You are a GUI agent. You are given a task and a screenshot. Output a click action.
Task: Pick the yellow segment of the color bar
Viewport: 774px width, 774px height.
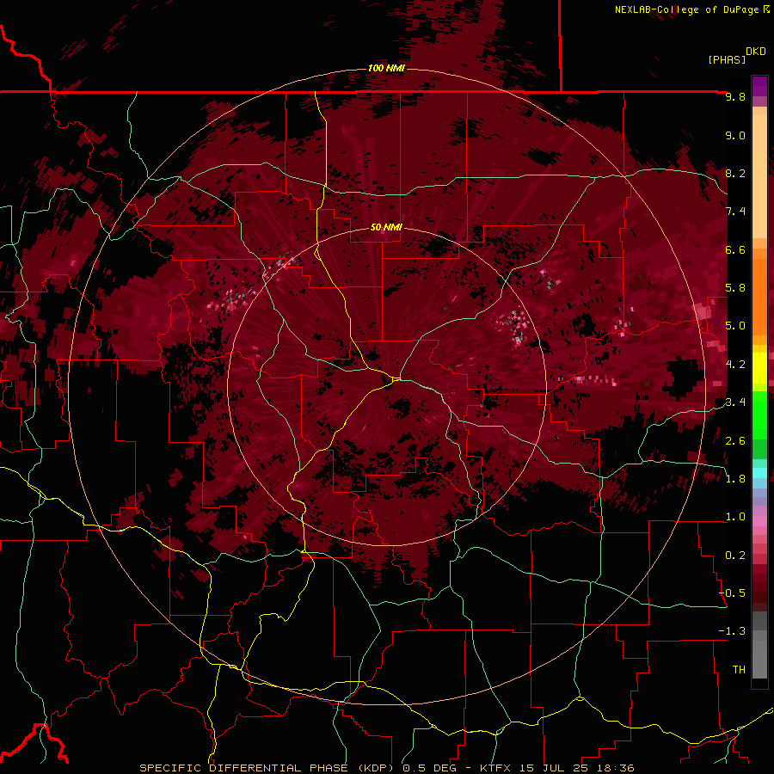point(759,368)
